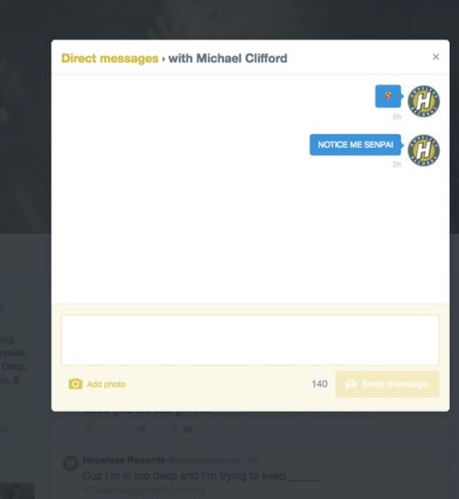
Task: Click the 140 character counter
Action: click(x=319, y=384)
